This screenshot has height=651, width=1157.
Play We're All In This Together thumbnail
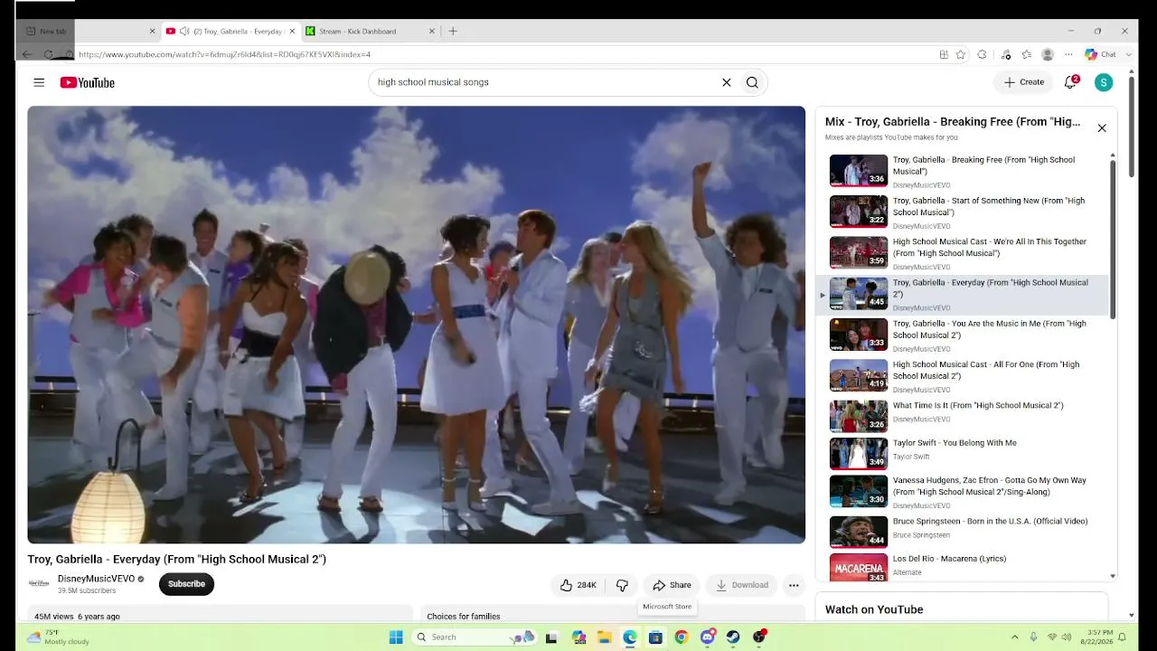859,252
